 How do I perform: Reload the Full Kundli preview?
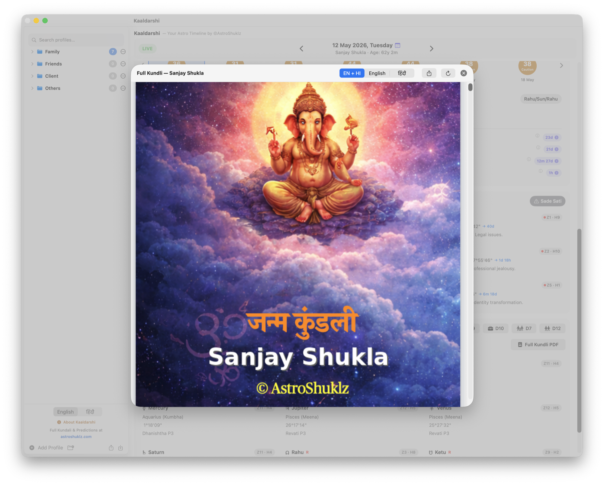pyautogui.click(x=448, y=73)
